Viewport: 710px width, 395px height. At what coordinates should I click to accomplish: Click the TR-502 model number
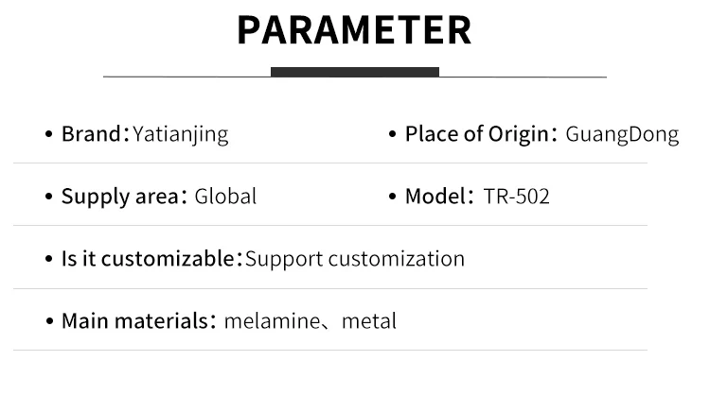(516, 197)
